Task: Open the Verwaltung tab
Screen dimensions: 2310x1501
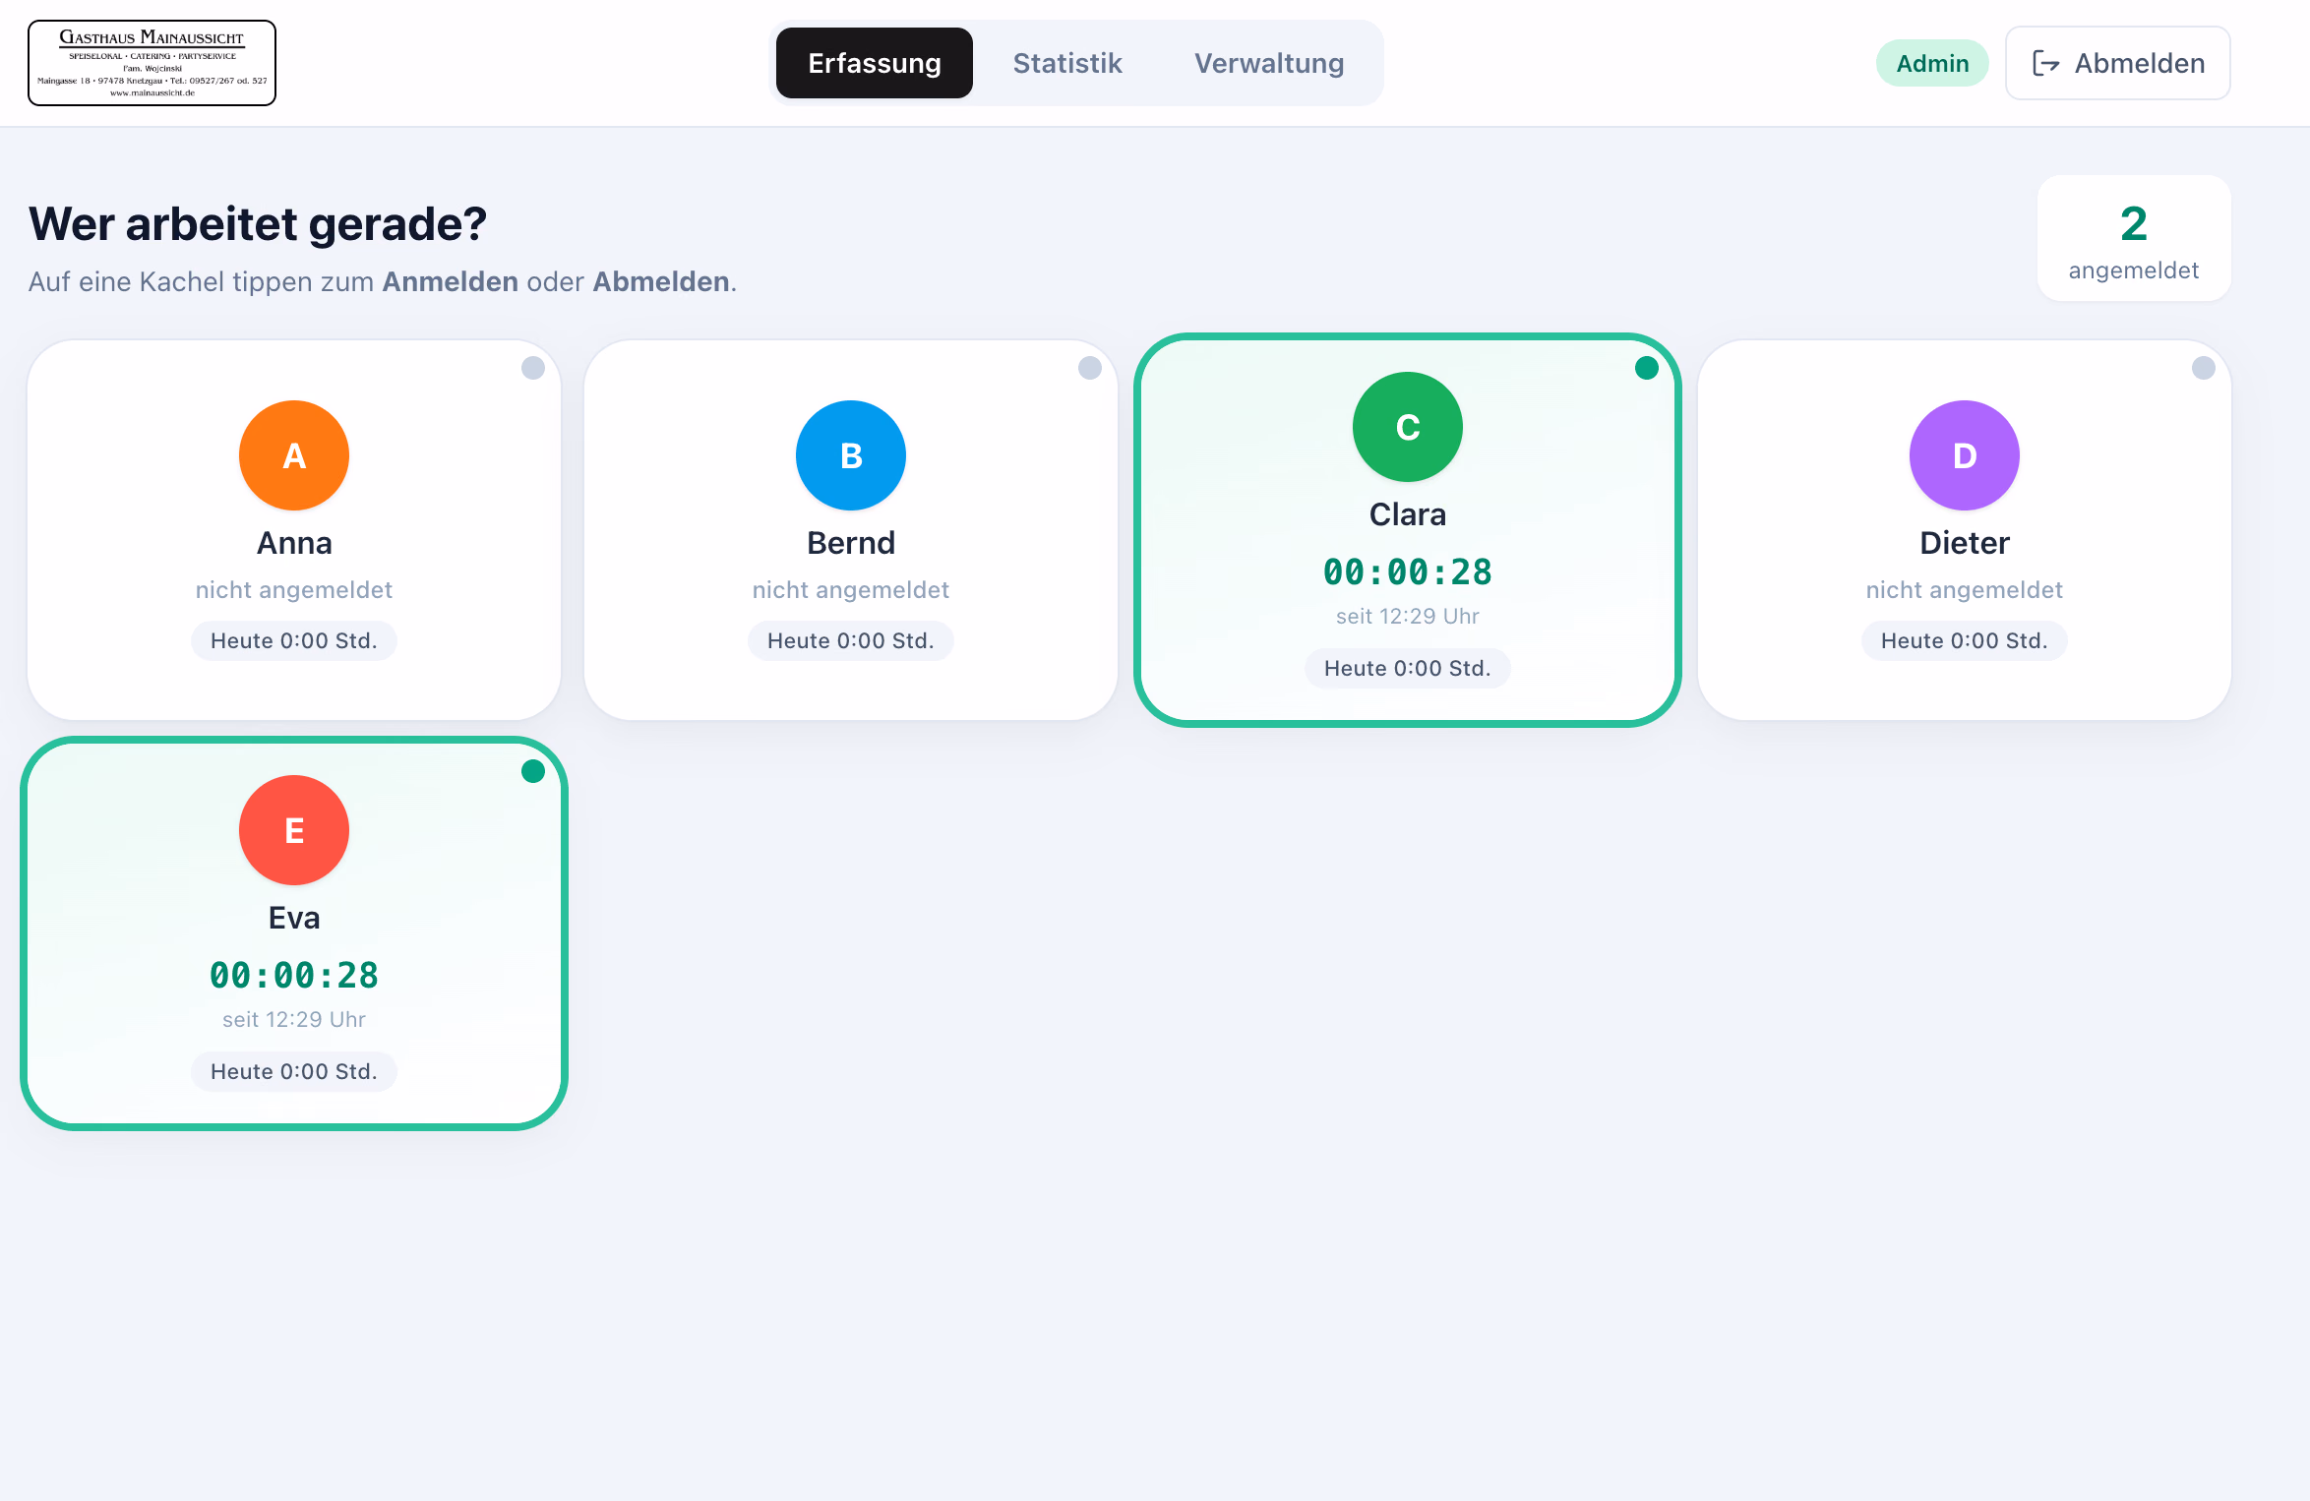Action: (x=1269, y=63)
